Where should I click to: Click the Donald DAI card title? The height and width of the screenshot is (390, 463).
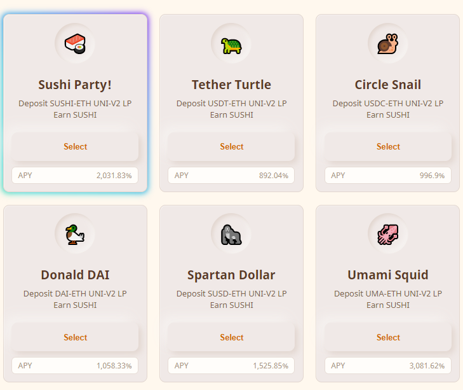tap(75, 275)
